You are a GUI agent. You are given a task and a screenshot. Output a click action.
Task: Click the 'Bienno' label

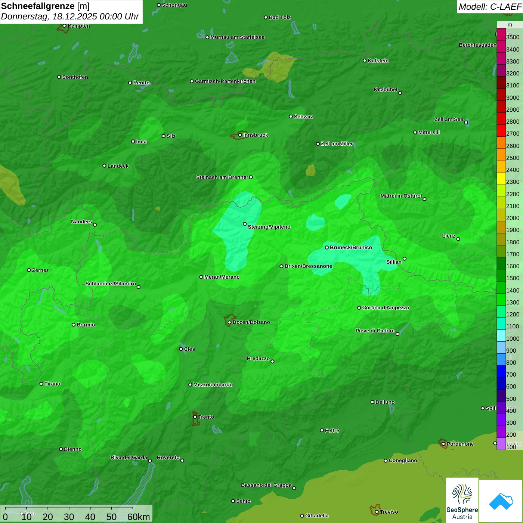point(72,449)
